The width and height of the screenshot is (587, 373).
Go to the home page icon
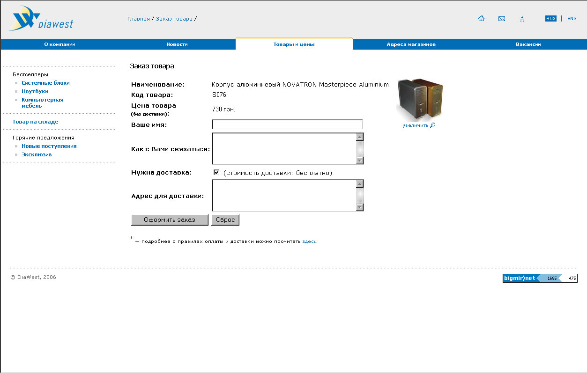(x=481, y=19)
